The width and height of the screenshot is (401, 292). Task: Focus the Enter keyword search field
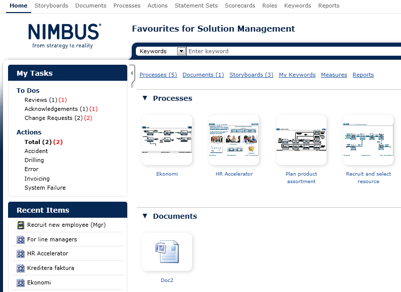[x=294, y=51]
